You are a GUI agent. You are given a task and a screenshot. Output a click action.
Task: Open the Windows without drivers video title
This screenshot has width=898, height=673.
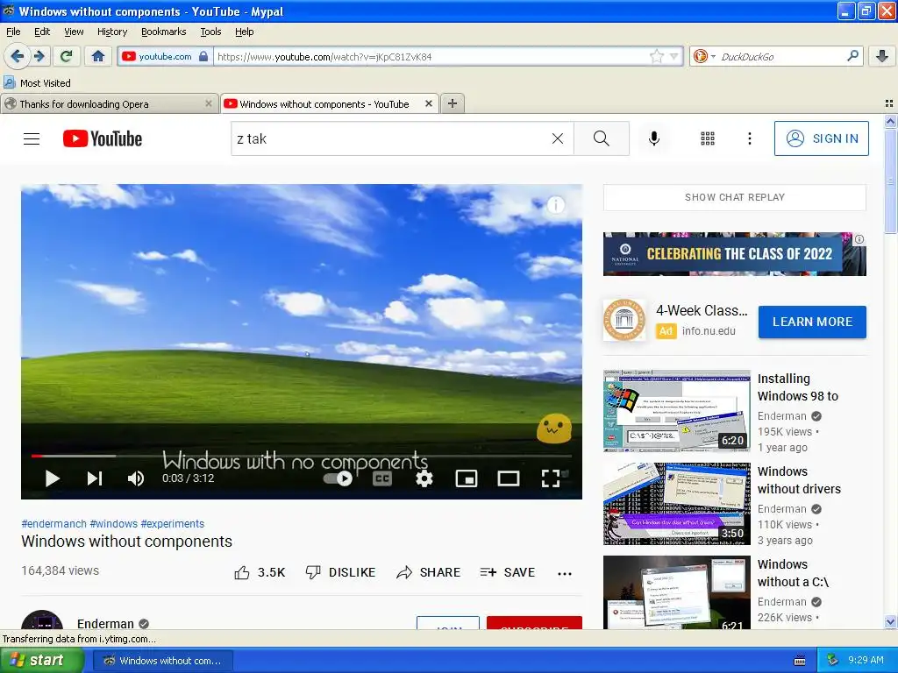coord(799,480)
